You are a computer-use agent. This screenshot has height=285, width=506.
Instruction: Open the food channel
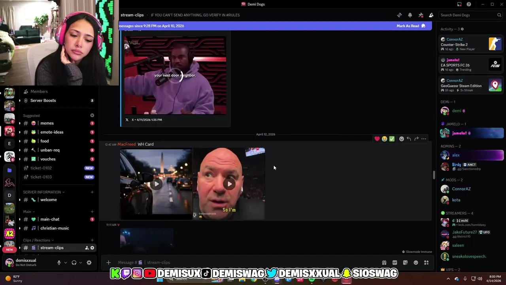coord(59,141)
